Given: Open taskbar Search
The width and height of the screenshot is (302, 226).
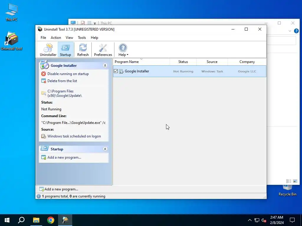Looking at the screenshot, I should pos(21,220).
